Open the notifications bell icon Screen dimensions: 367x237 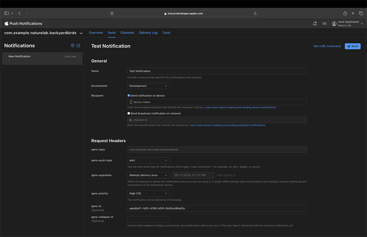tap(315, 24)
